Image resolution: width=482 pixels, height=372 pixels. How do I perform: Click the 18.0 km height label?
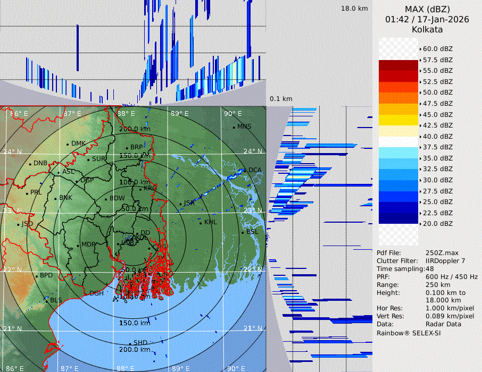tap(354, 9)
